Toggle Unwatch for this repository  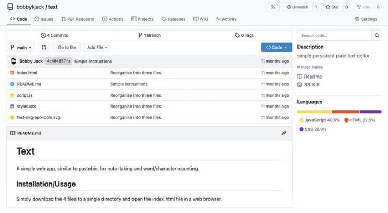(297, 7)
